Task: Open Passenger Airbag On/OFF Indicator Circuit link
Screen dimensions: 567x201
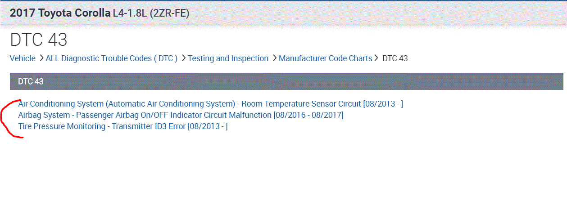Action: [x=145, y=115]
